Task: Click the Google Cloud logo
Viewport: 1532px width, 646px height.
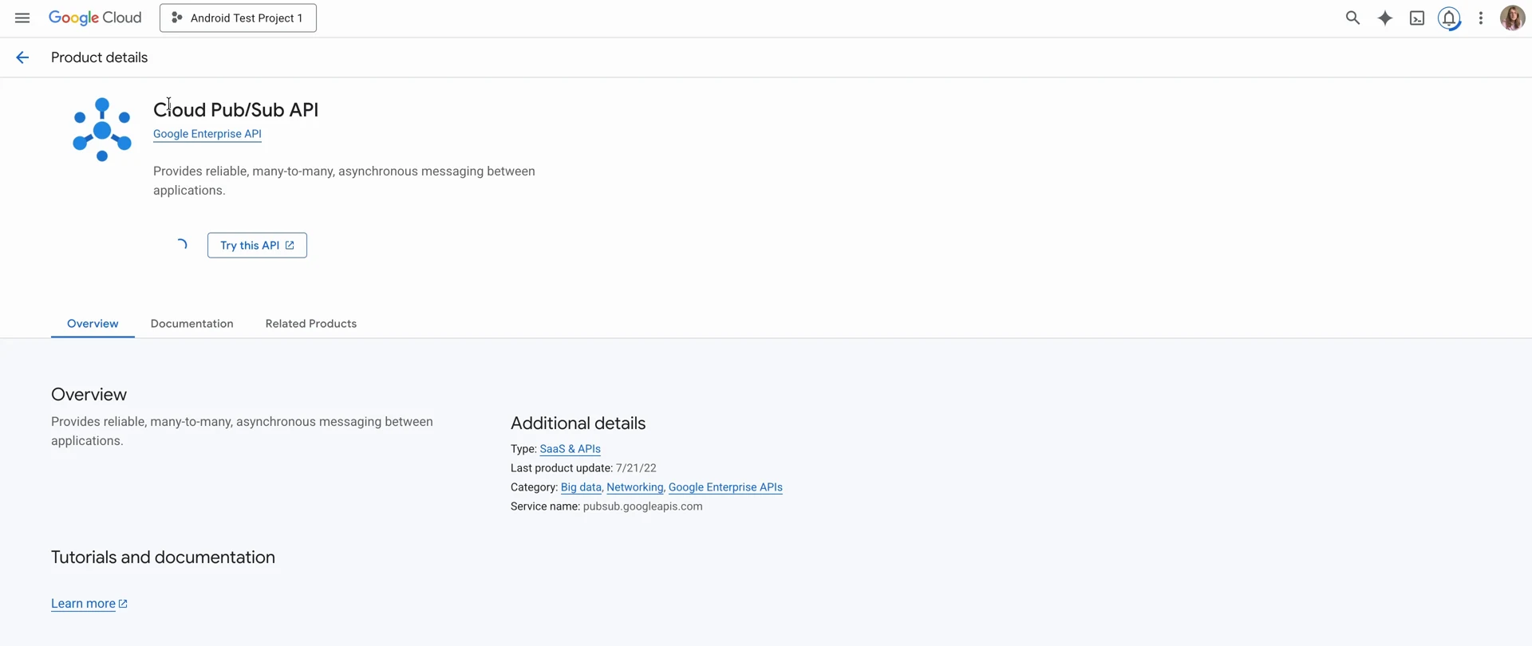Action: tap(95, 18)
